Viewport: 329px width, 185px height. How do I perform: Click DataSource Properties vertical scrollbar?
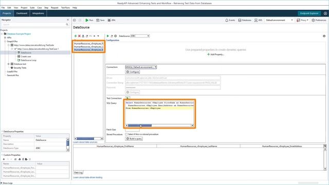[68, 144]
